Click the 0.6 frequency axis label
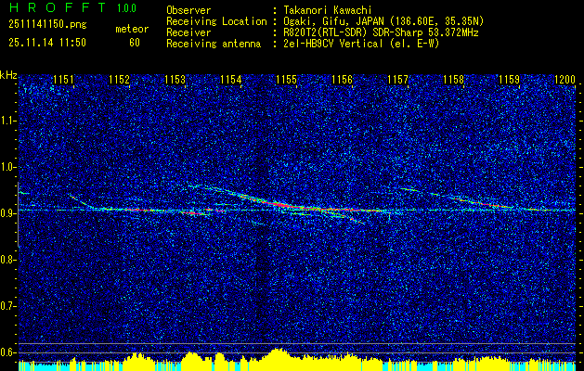 (8, 352)
